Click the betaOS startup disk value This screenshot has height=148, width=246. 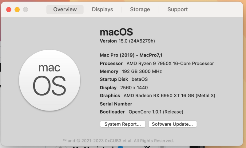coord(140,80)
